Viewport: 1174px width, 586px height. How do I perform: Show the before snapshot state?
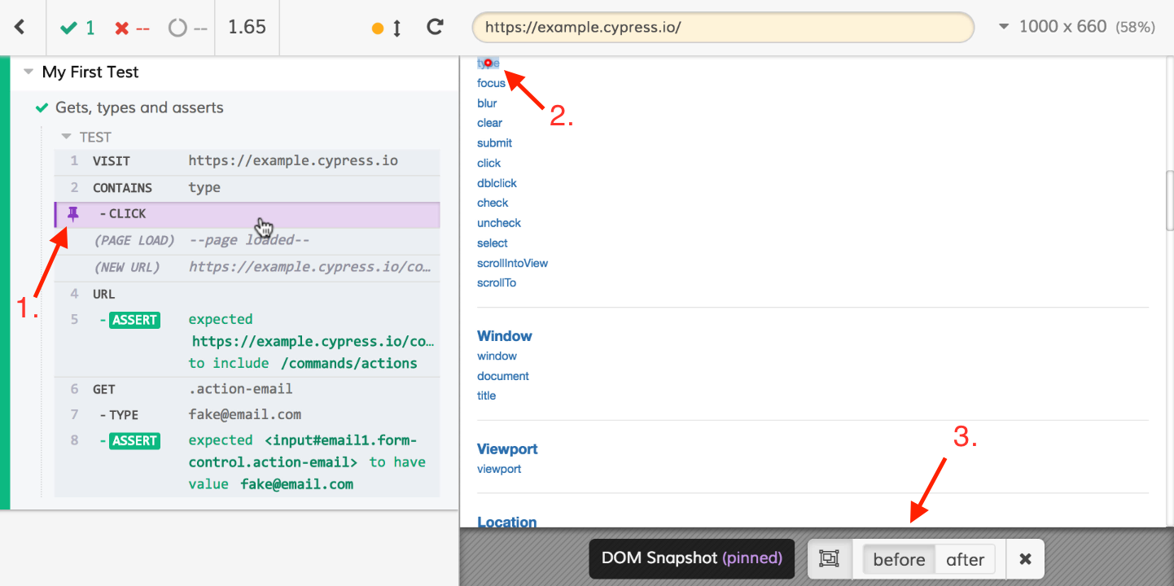pyautogui.click(x=898, y=559)
